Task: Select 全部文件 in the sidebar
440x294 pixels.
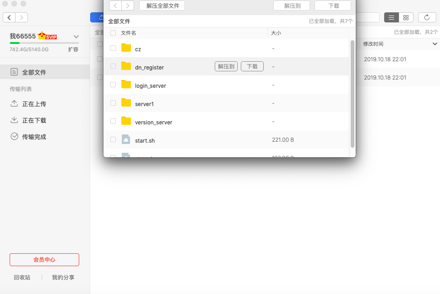Action: tap(34, 72)
